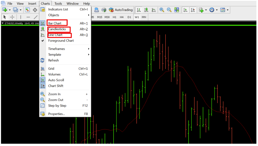Image resolution: width=258 pixels, height=146 pixels.
Task: Select the trendline drawing tool
Action: tap(36, 17)
